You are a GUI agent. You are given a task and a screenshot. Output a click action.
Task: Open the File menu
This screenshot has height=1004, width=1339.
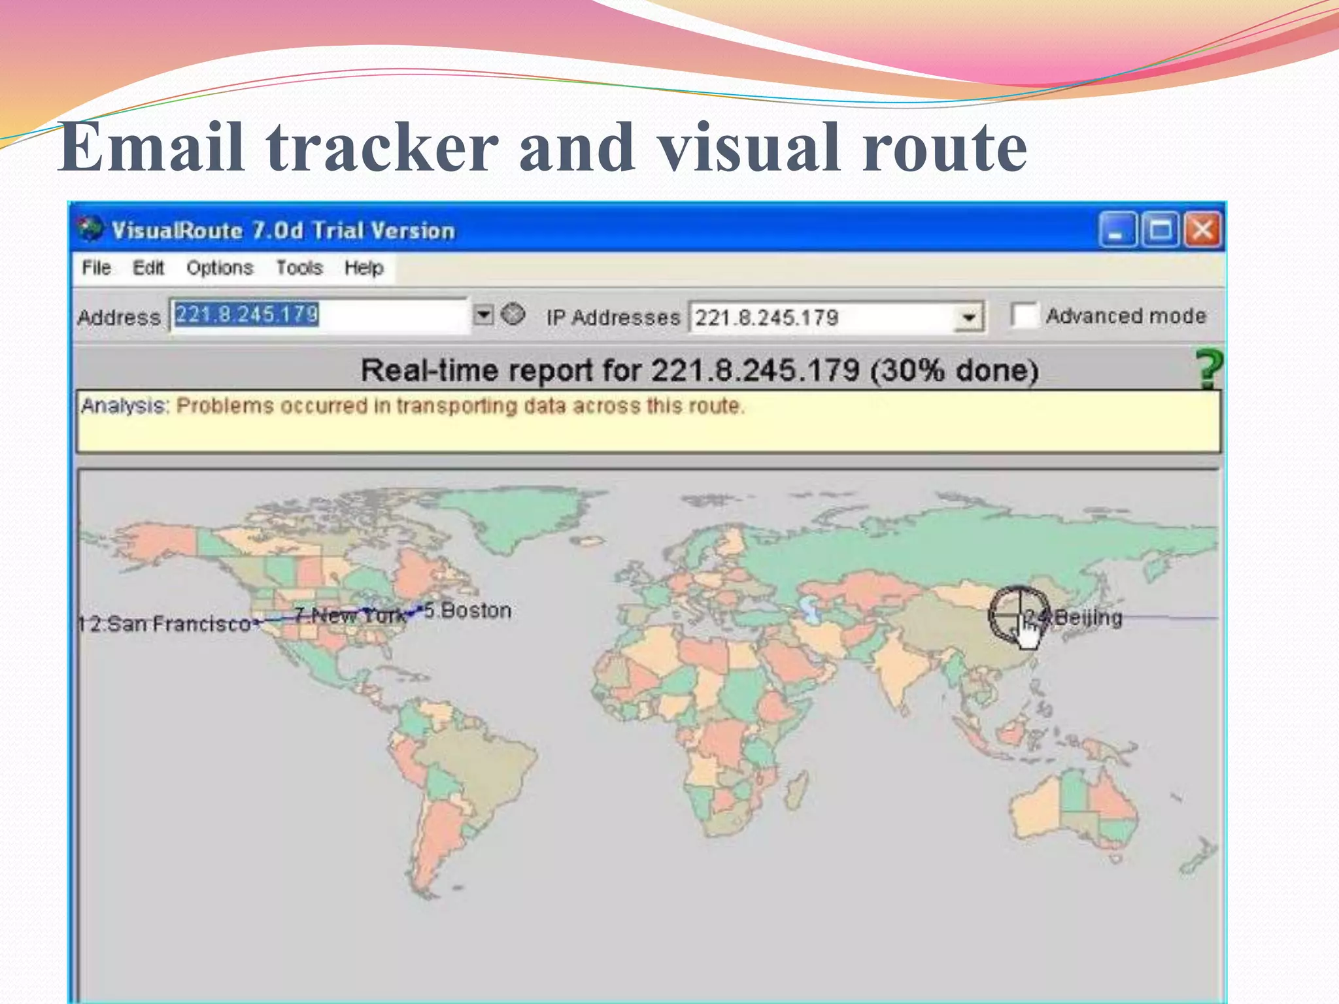coord(96,268)
